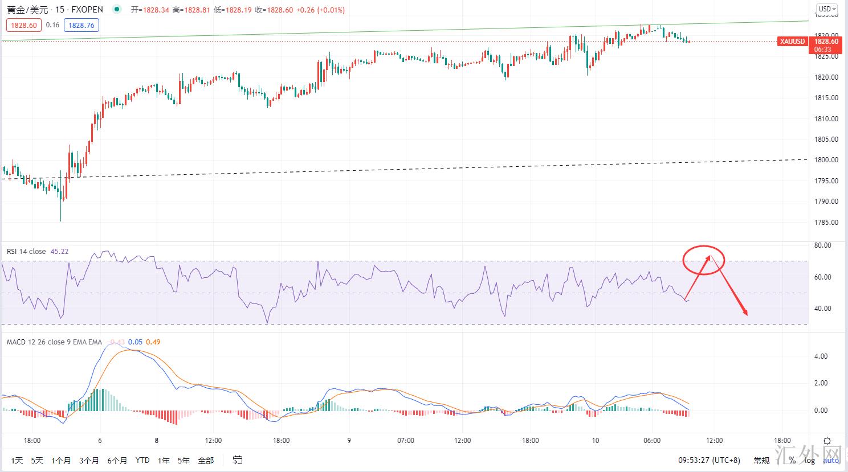Click the MACD orange signal value 0.49

coord(153,342)
